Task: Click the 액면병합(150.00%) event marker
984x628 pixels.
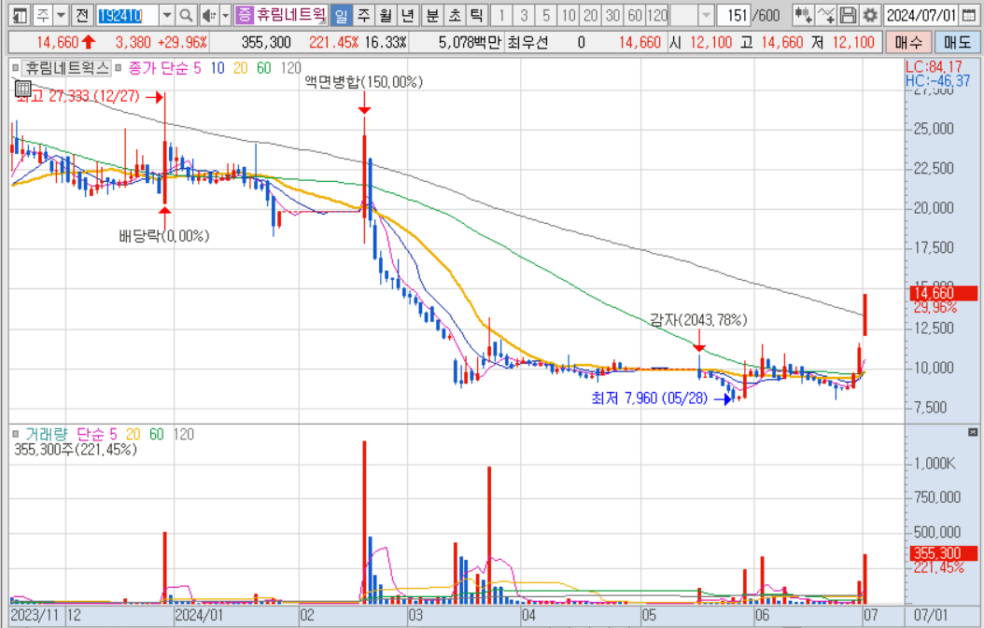Action: tap(363, 82)
